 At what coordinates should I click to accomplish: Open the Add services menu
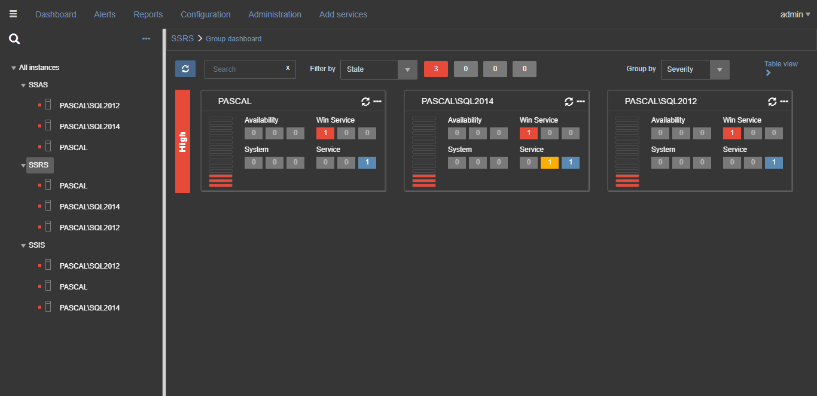(x=343, y=14)
